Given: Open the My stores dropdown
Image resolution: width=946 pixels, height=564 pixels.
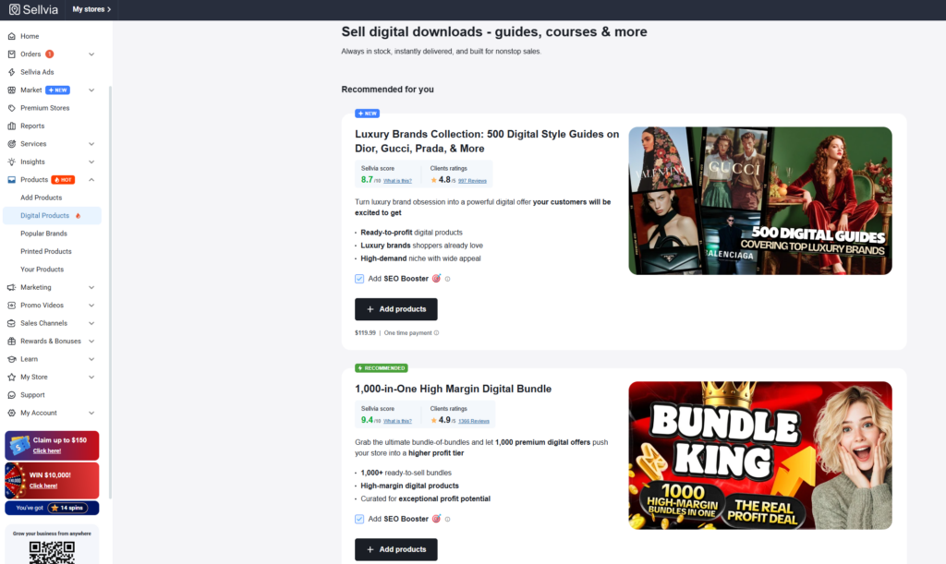Looking at the screenshot, I should 91,9.
